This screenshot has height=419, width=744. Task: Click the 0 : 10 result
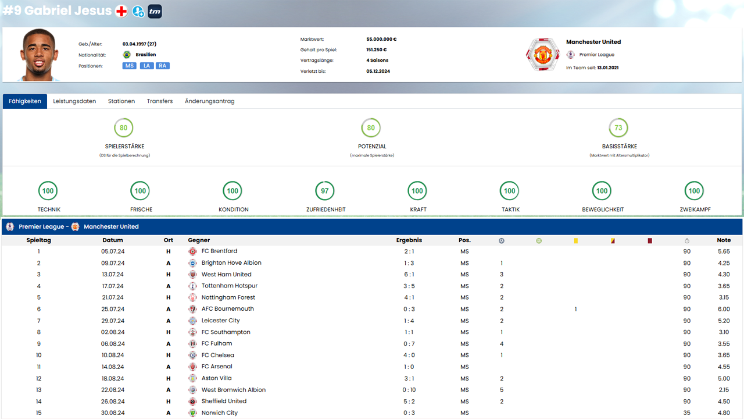pos(409,390)
